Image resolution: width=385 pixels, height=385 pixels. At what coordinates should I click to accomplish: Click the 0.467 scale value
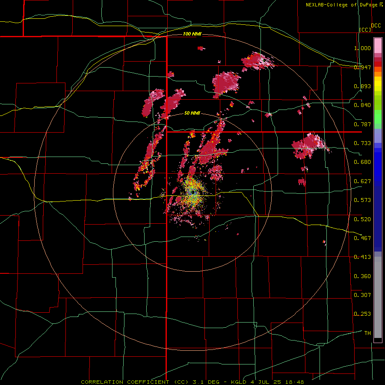coord(362,238)
